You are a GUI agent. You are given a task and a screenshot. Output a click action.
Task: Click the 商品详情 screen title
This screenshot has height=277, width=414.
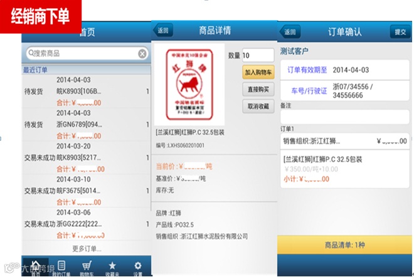pyautogui.click(x=215, y=30)
